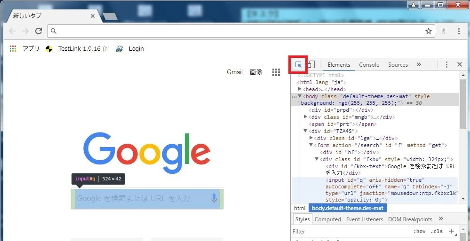Open the アプリ apps shortcut
Image resolution: width=470 pixels, height=241 pixels.
(24, 49)
